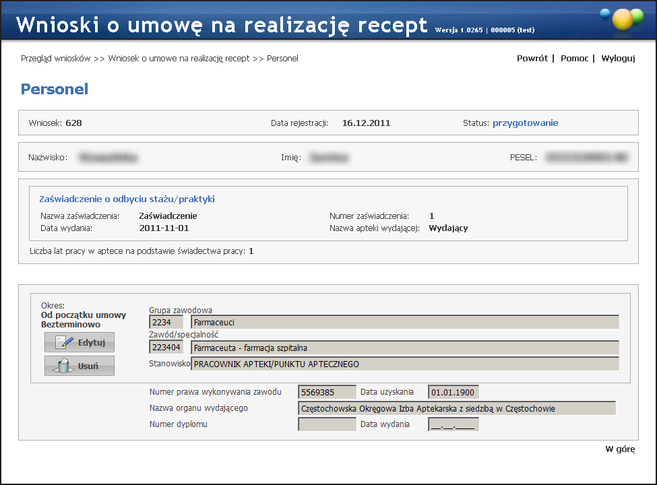The image size is (657, 485).
Task: Go to Przegląd wniosków breadcrumb
Action: click(x=56, y=58)
